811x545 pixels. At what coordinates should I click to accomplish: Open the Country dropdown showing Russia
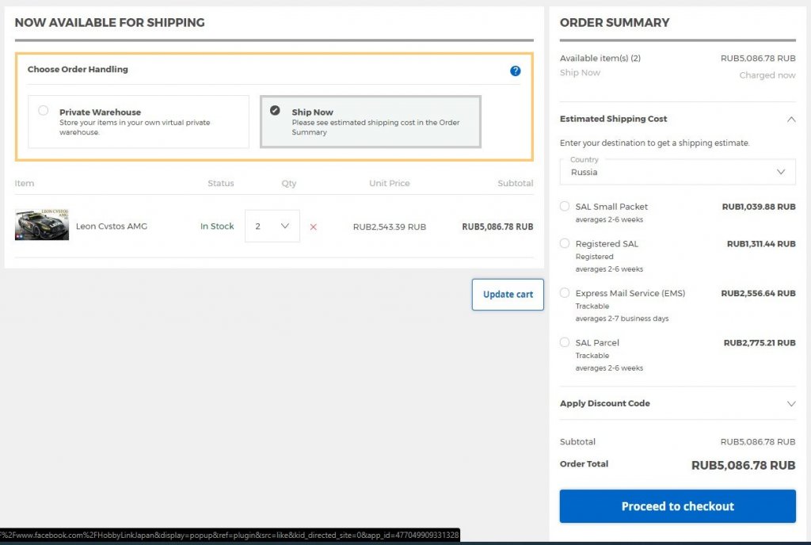point(677,172)
